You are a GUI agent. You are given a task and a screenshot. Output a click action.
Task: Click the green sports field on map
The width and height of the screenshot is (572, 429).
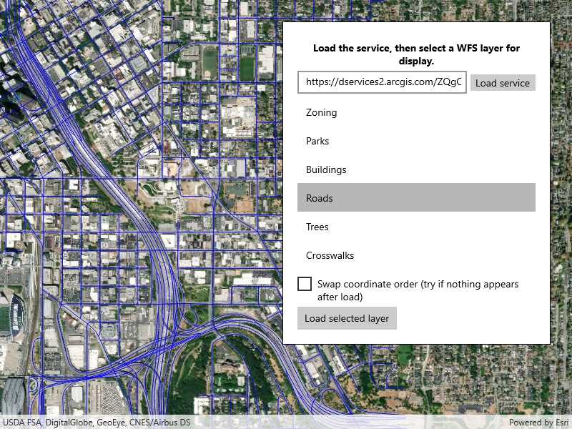[x=247, y=67]
